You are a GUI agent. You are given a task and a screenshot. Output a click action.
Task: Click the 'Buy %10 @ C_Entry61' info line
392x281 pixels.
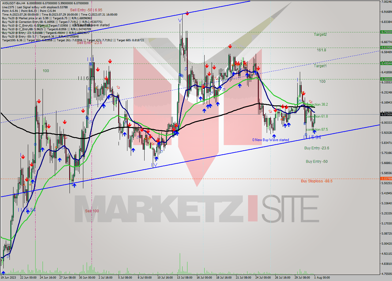47,25
